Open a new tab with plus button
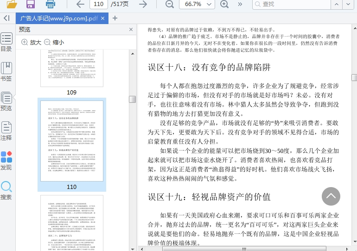Image resolution: width=357 pixels, height=251 pixels. click(115, 19)
